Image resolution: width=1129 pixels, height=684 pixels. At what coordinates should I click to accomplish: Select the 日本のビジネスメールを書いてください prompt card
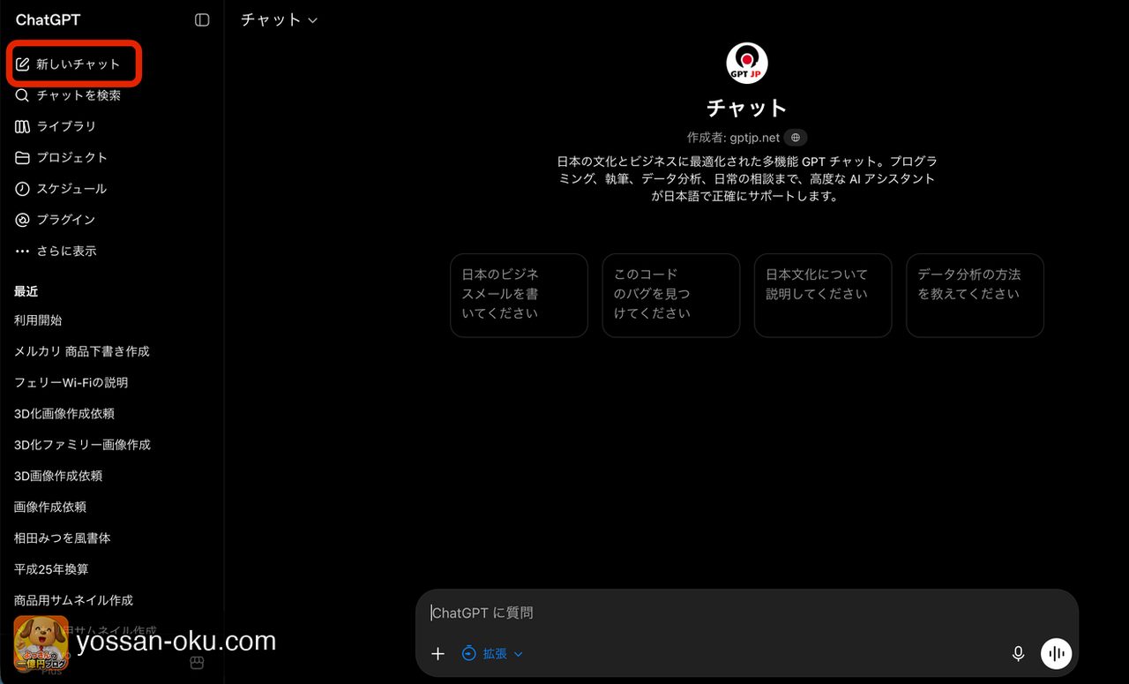(519, 295)
